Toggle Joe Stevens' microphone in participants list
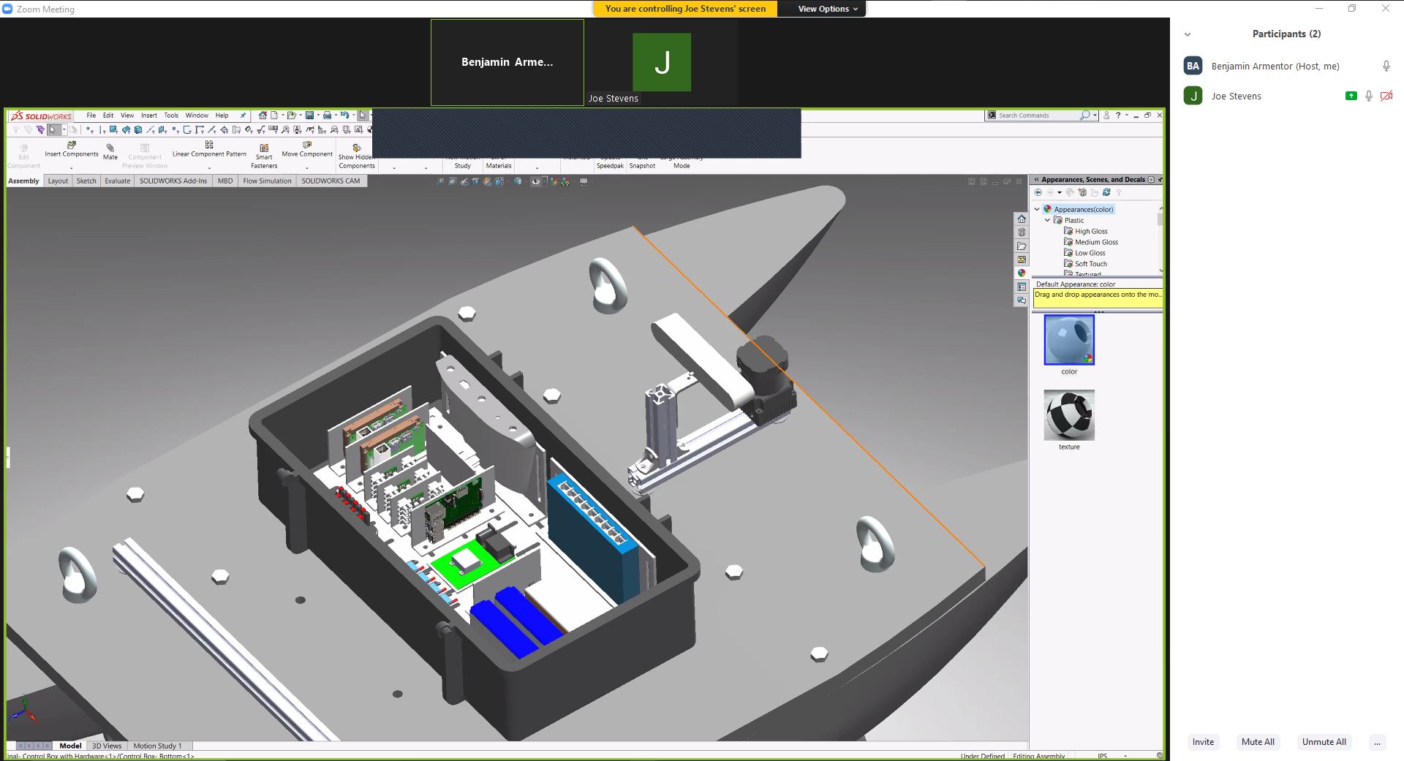The width and height of the screenshot is (1404, 761). (1368, 96)
